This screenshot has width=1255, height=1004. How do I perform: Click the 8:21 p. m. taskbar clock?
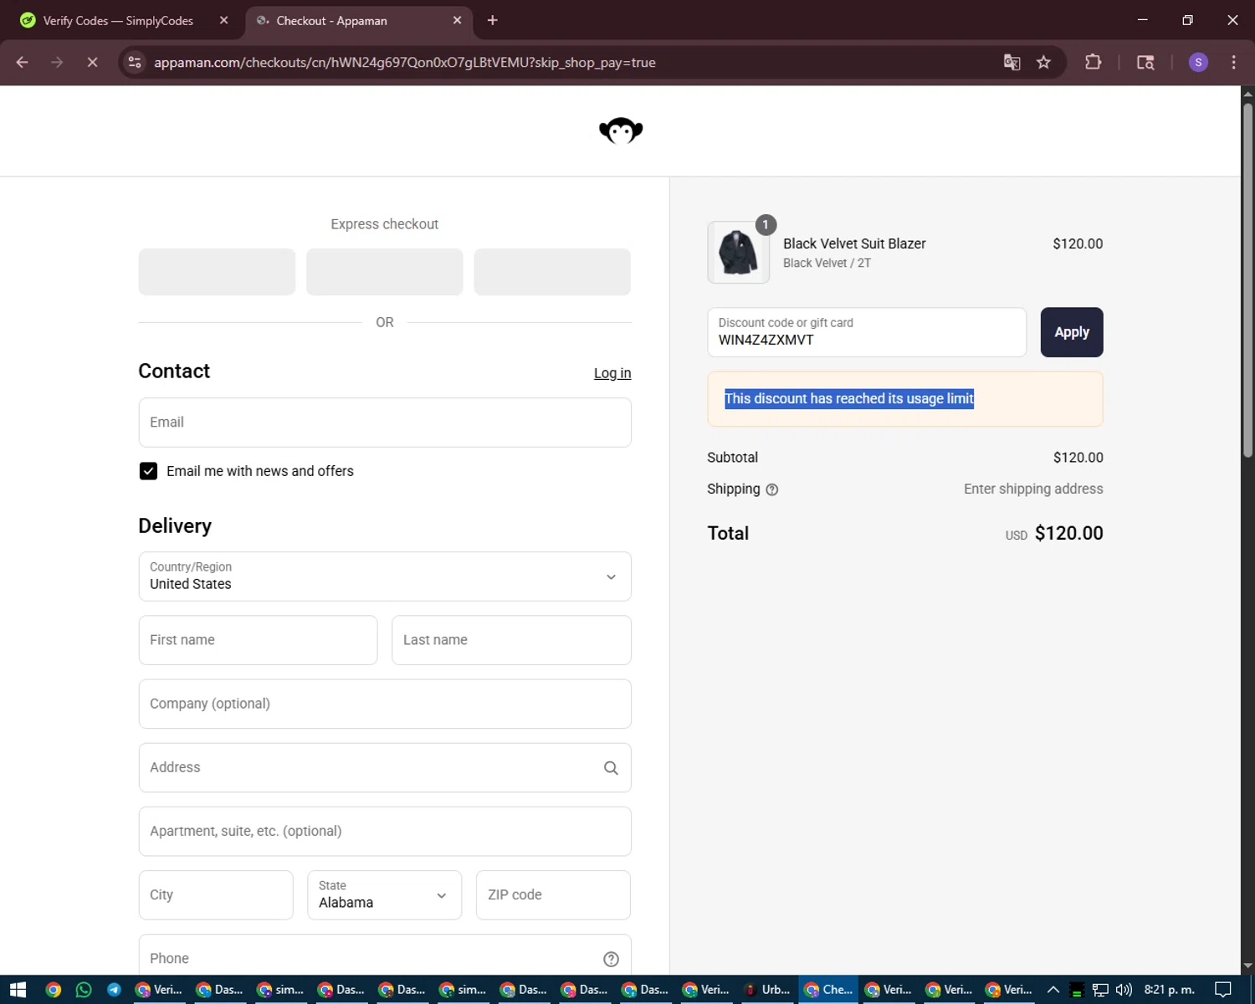1169,990
